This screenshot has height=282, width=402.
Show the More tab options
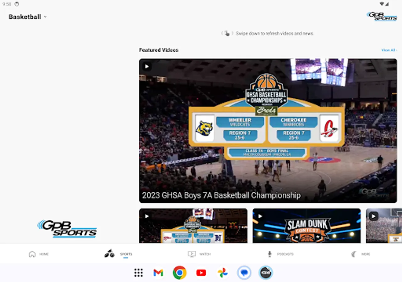point(361,254)
